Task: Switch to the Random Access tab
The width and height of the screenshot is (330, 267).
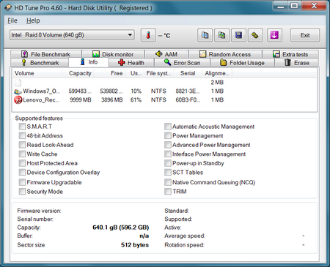Action: coord(225,54)
